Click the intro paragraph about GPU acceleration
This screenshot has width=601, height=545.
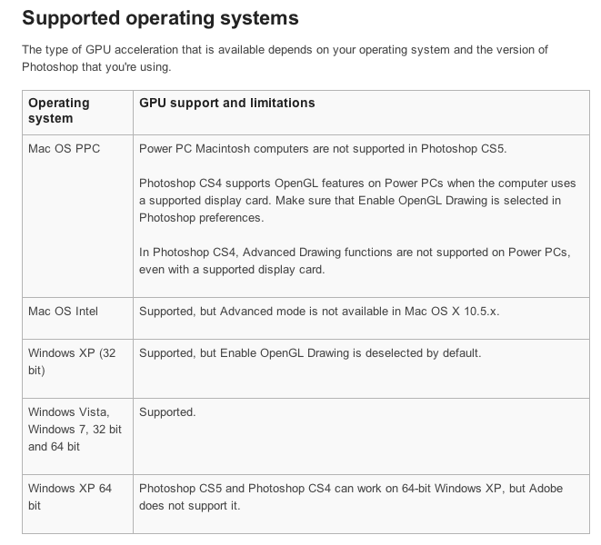285,58
